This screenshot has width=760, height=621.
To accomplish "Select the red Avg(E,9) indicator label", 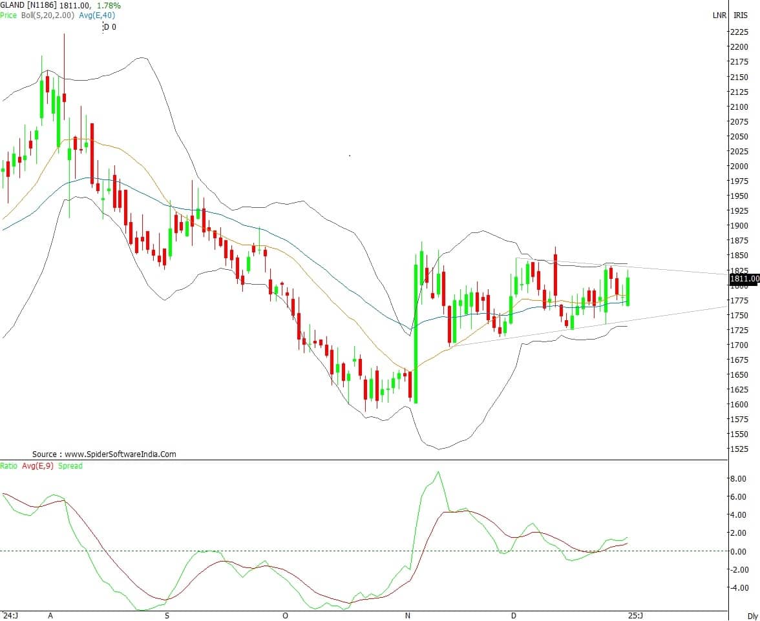I will [38, 465].
